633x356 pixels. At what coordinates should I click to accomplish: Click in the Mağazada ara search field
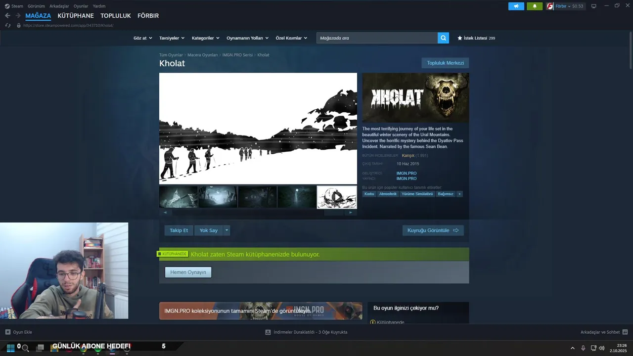(x=377, y=38)
